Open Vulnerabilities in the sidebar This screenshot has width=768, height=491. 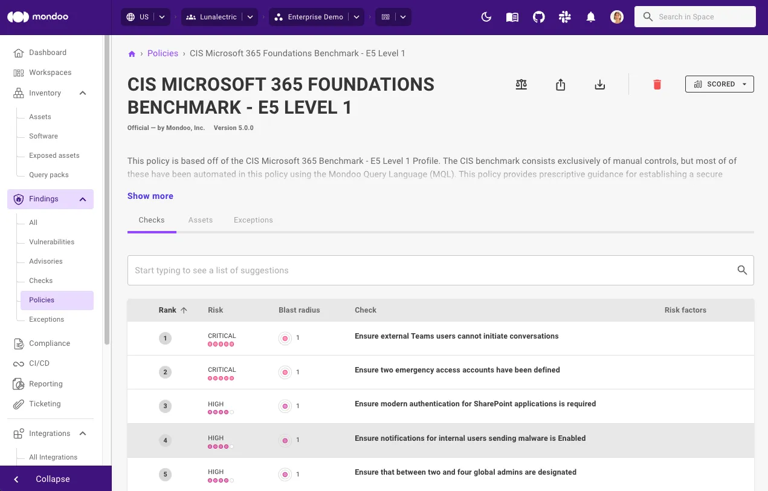(52, 242)
